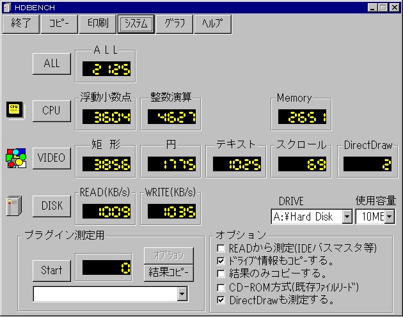Image resolution: width=403 pixels, height=317 pixels.
Task: Enable READから測定 checkbox
Action: tap(221, 248)
